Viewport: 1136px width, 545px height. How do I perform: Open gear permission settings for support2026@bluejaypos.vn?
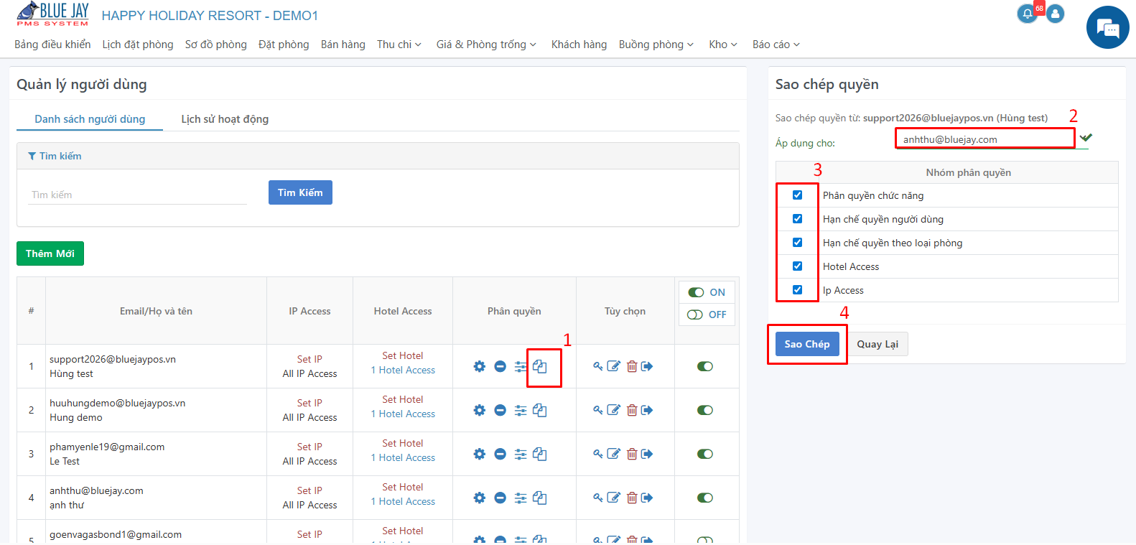(480, 366)
